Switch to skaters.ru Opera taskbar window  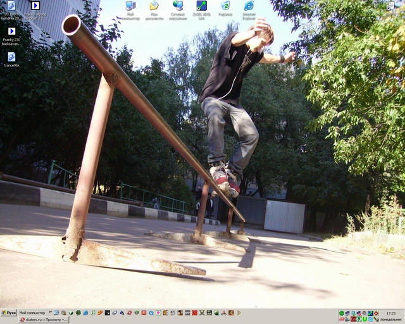[43, 320]
